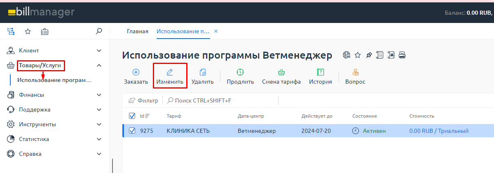
Task: Expand the Поддержка chevron
Action: click(x=99, y=110)
